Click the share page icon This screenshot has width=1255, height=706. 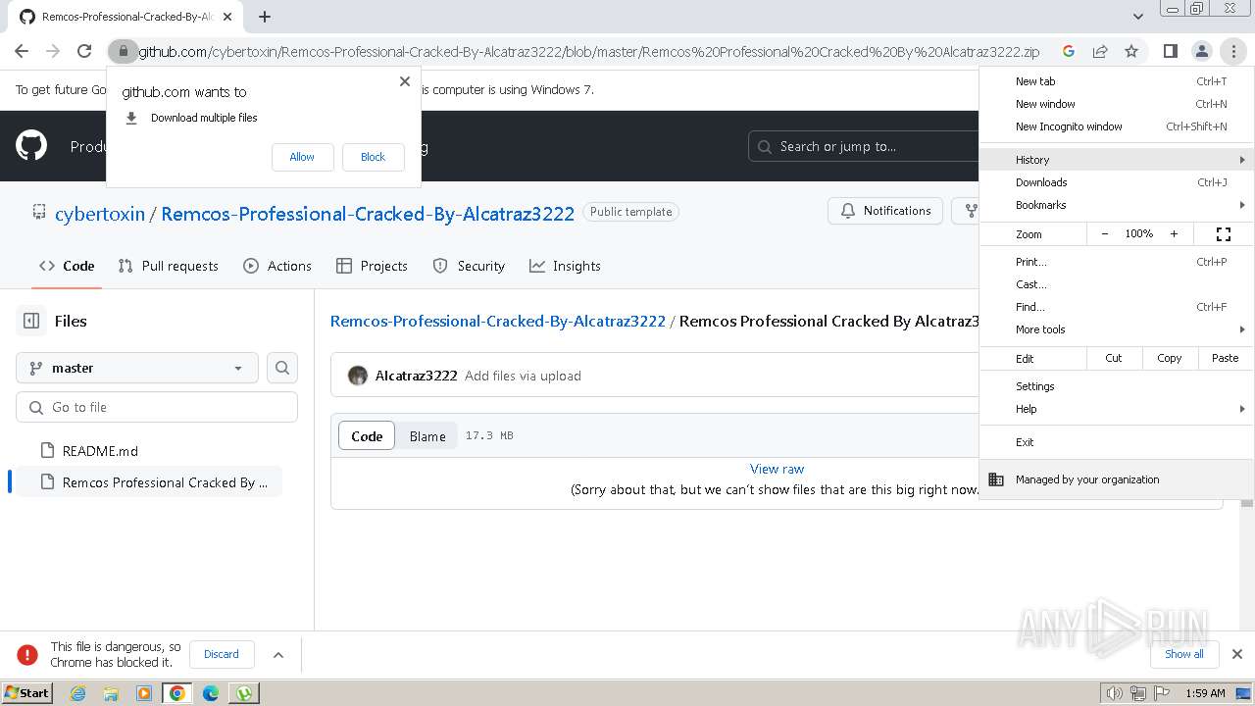pos(1100,51)
